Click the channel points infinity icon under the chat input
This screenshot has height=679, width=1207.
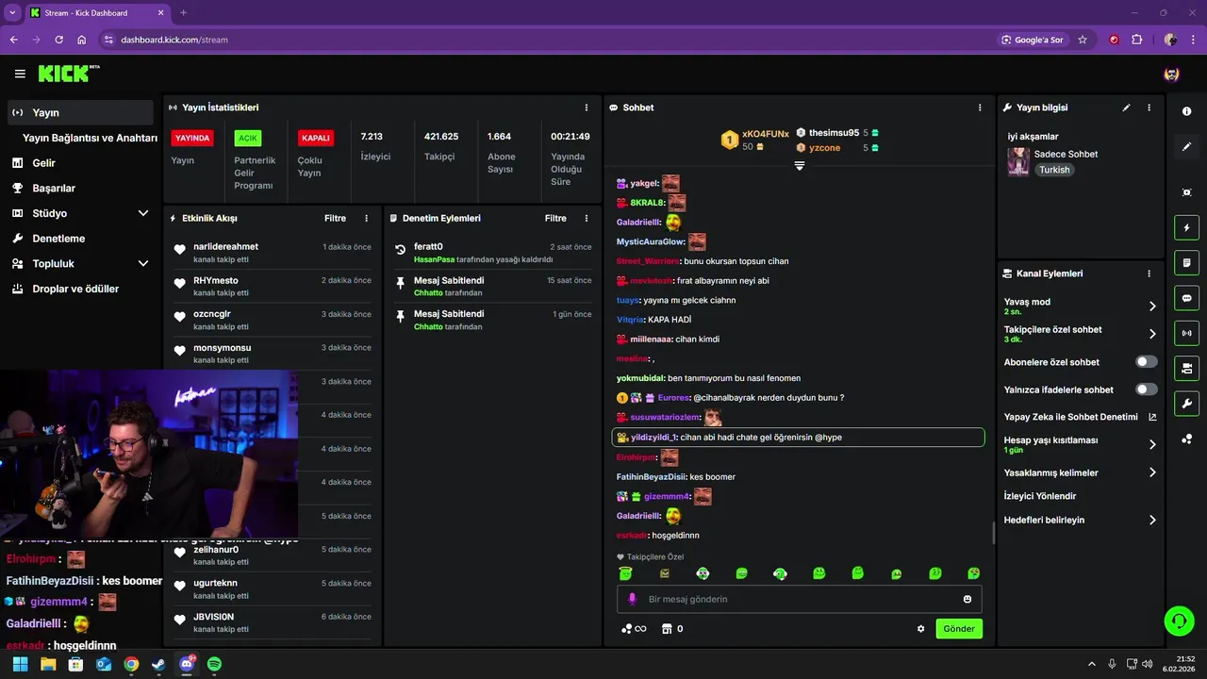point(634,629)
